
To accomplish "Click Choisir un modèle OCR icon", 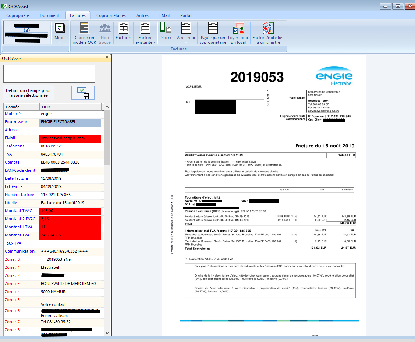I will pyautogui.click(x=84, y=28).
